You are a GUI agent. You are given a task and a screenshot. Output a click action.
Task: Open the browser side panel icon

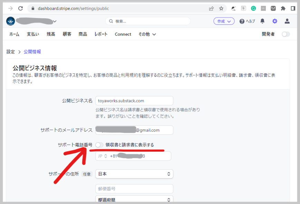tap(293, 8)
